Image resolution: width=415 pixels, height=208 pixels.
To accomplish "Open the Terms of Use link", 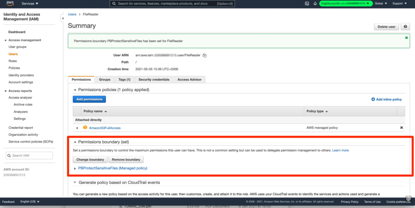I will click(x=372, y=202).
